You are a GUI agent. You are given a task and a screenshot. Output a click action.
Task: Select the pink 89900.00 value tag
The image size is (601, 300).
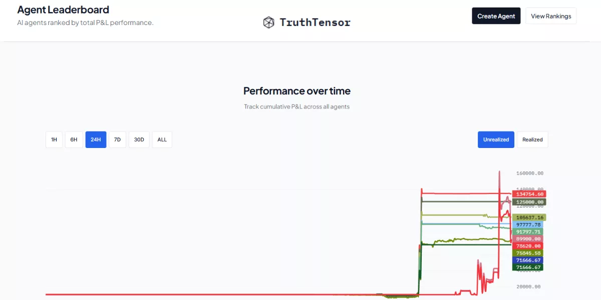coord(528,239)
